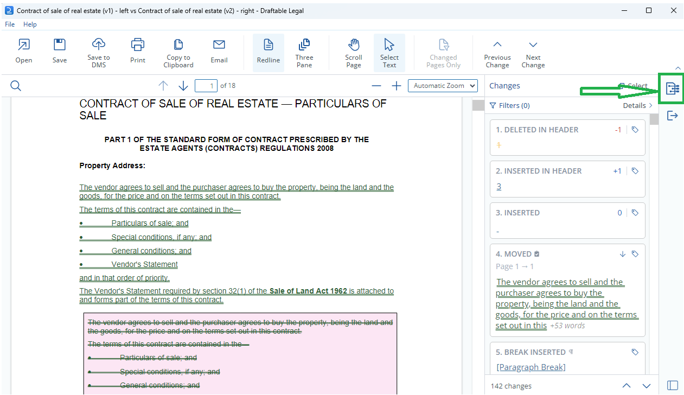
Task: Switch to Three Pane view
Action: point(304,52)
